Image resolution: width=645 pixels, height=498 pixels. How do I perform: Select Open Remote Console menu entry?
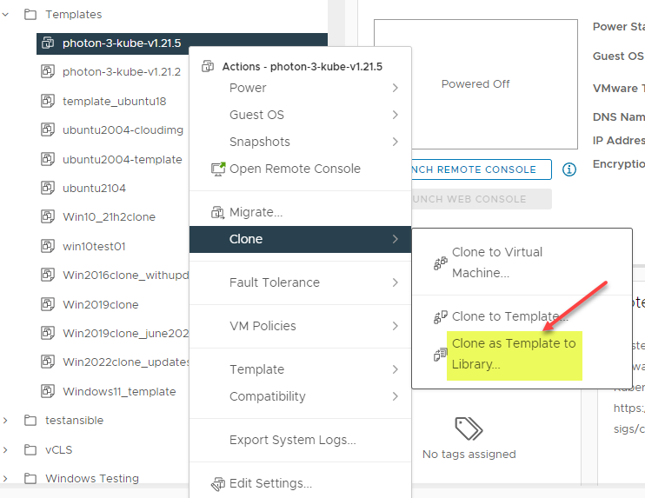pos(300,169)
